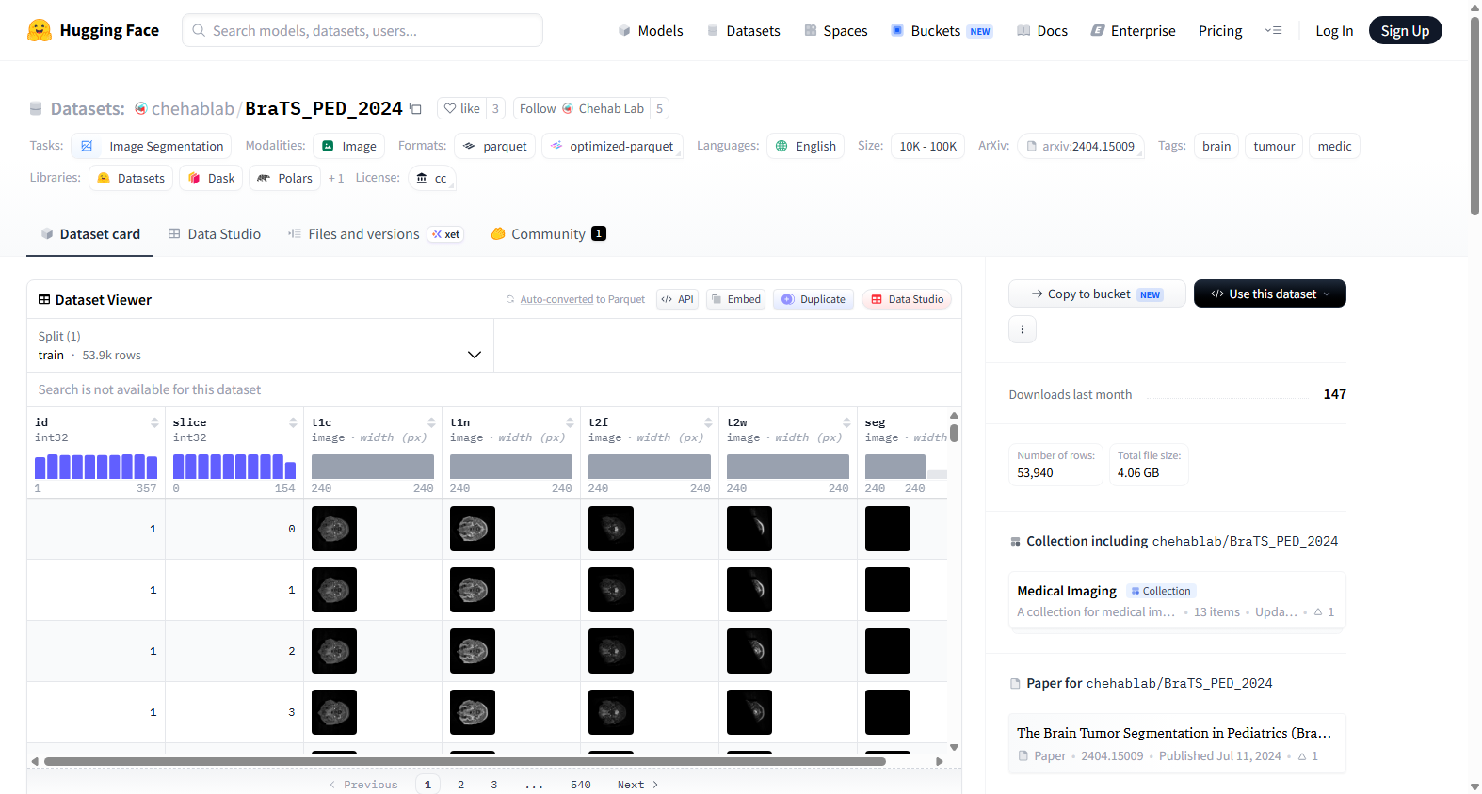1482x794 pixels.
Task: Open the Pricing page
Action: pos(1220,30)
